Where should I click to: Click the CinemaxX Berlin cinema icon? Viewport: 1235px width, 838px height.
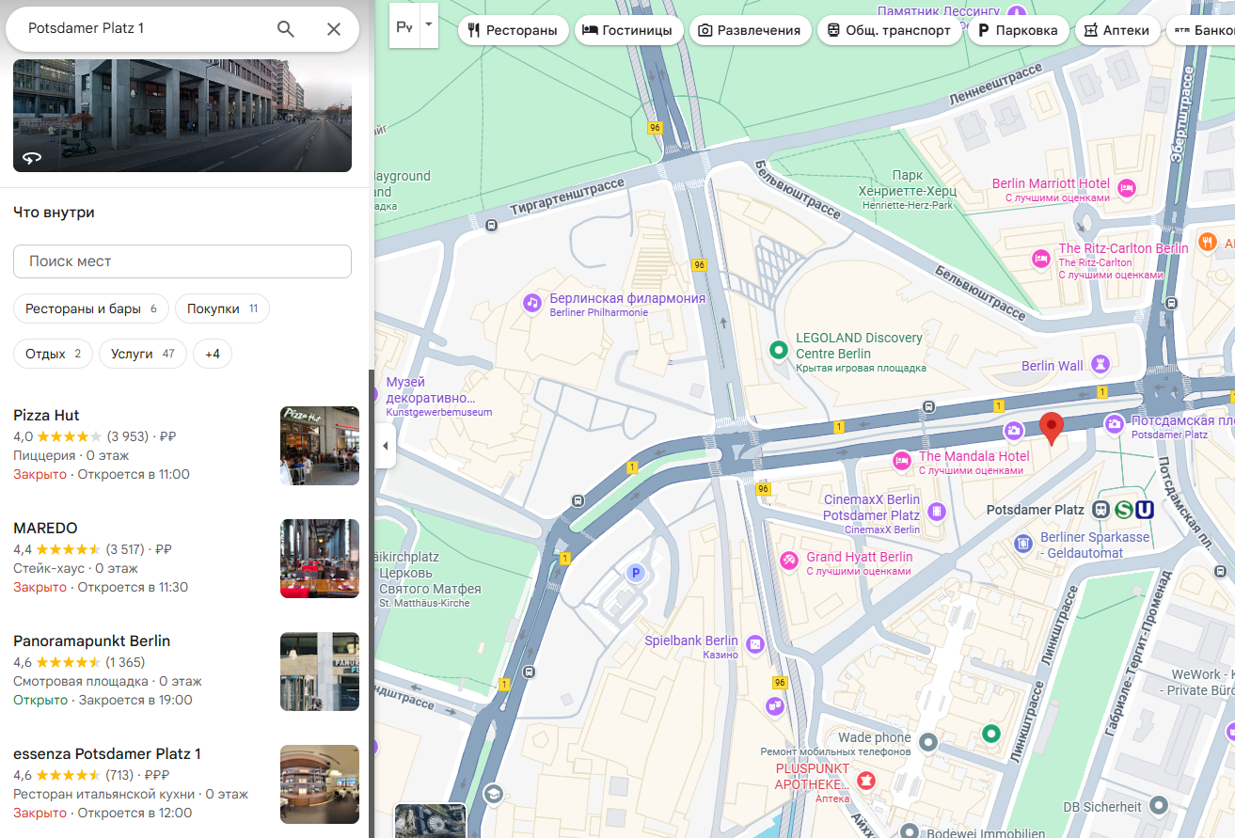coord(936,512)
